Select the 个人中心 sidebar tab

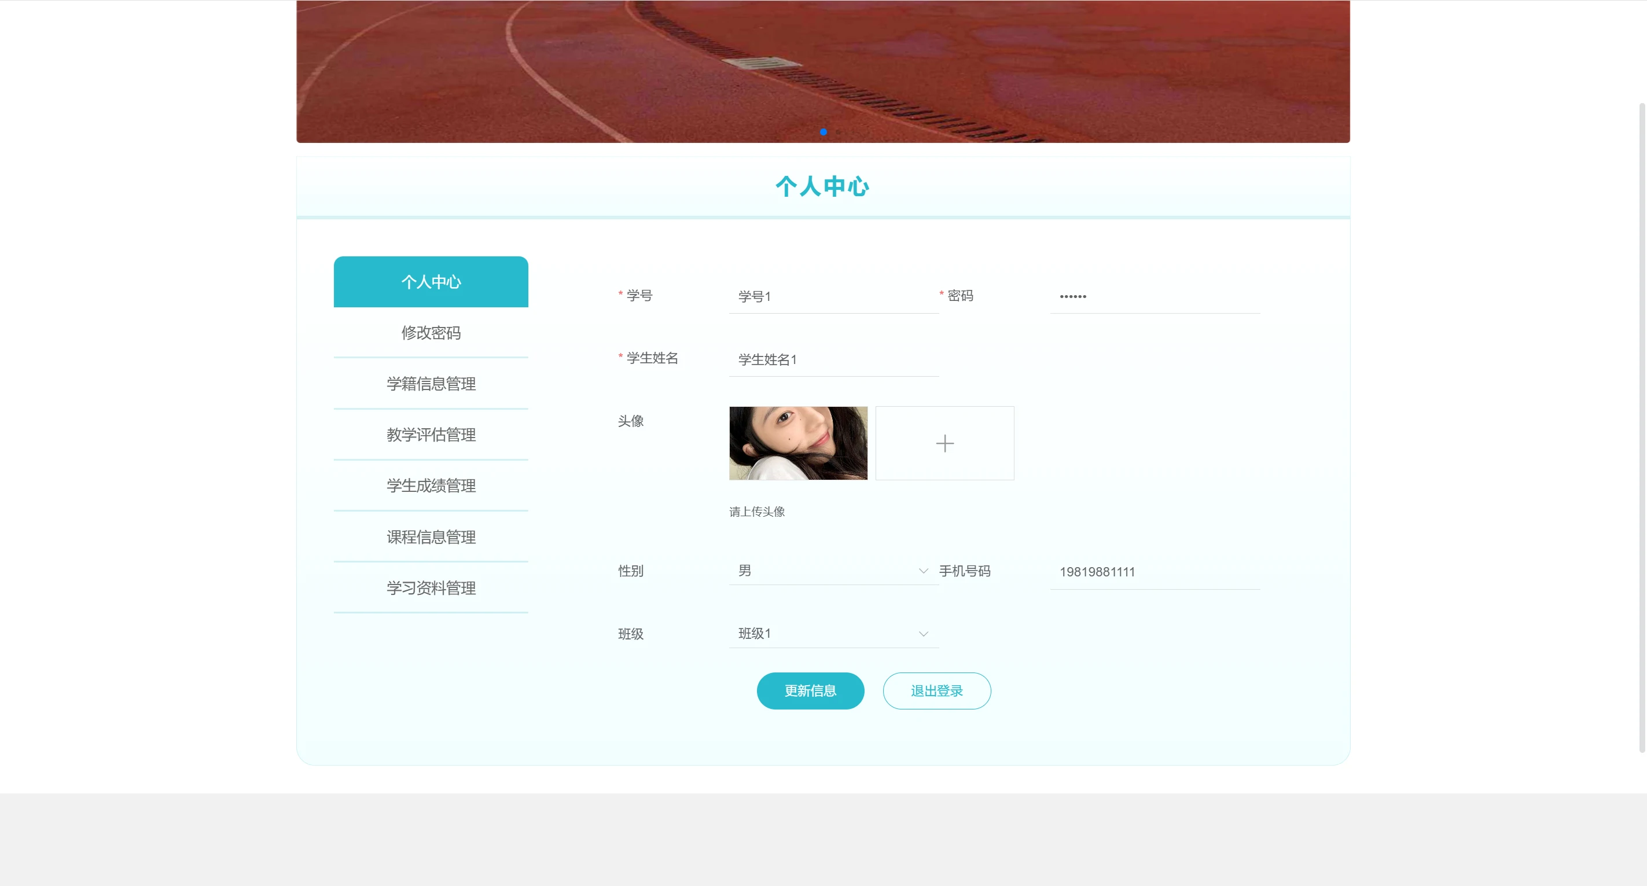431,282
